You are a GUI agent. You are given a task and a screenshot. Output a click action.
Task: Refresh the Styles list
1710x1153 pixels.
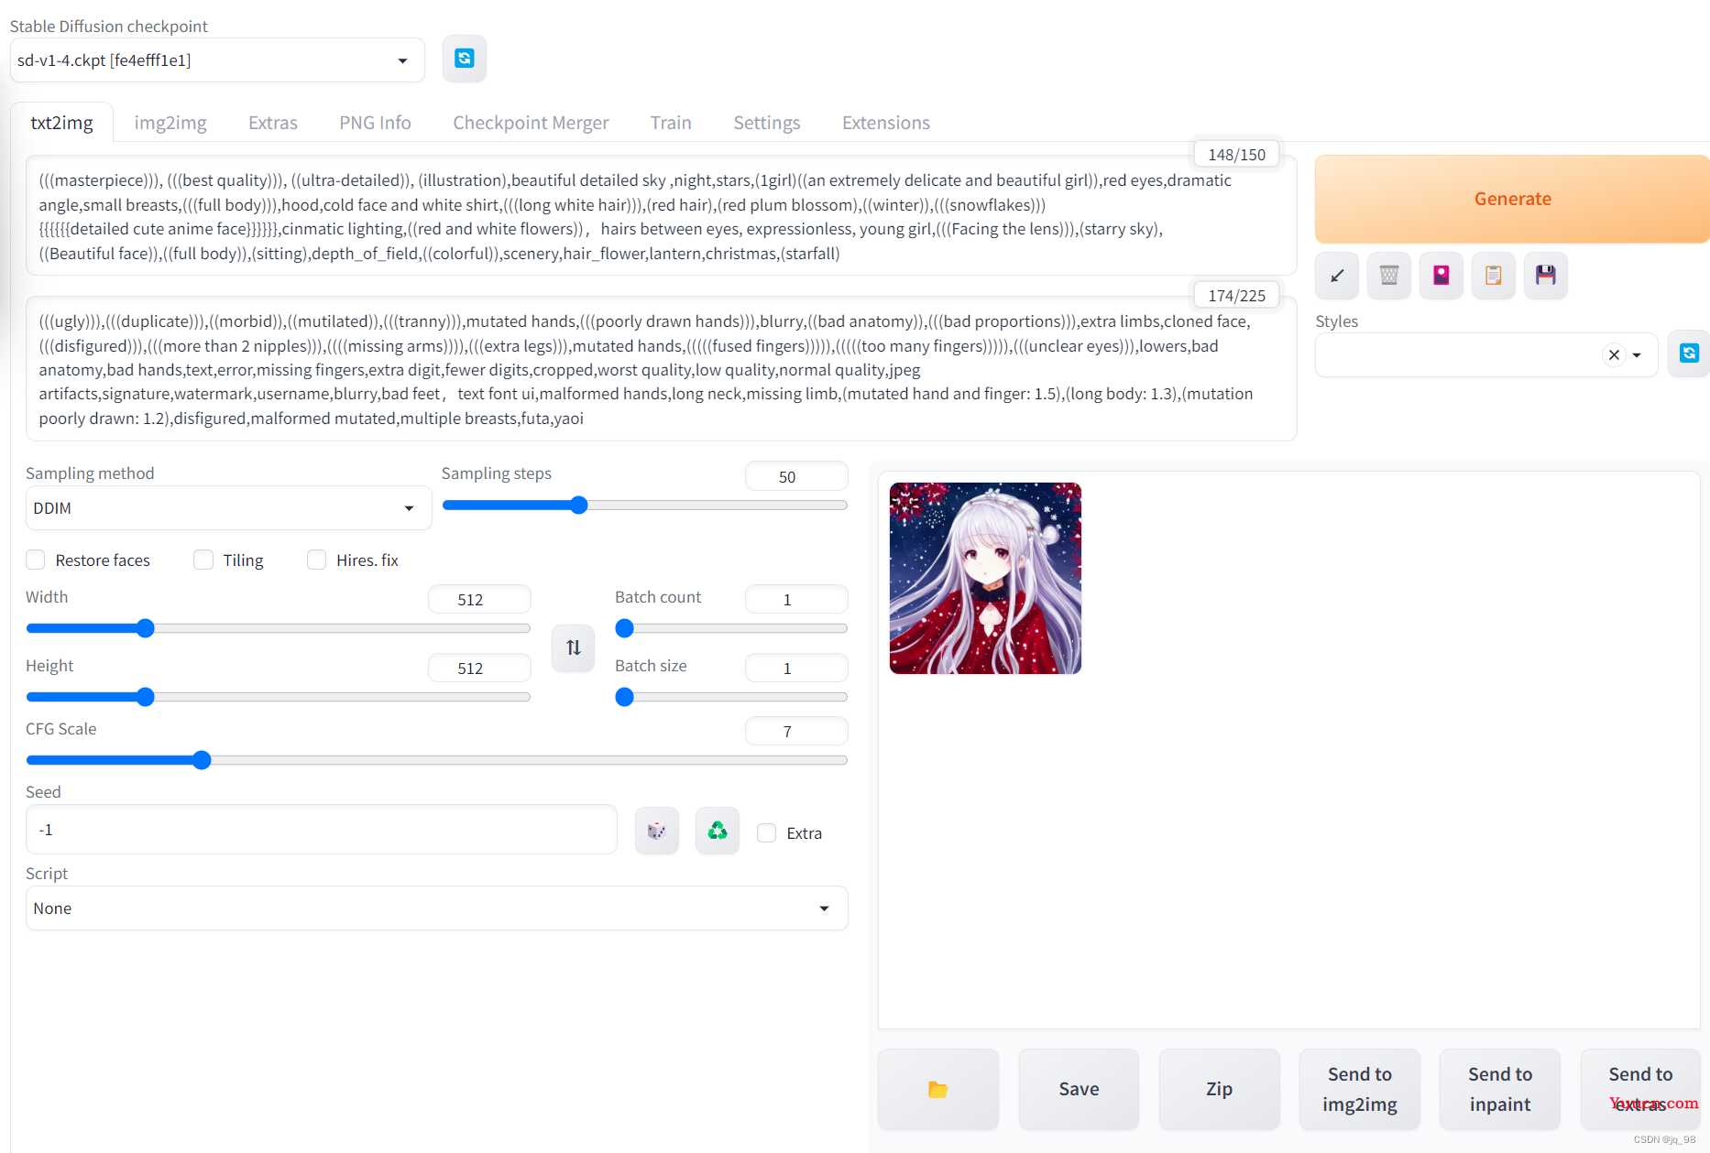coord(1689,354)
